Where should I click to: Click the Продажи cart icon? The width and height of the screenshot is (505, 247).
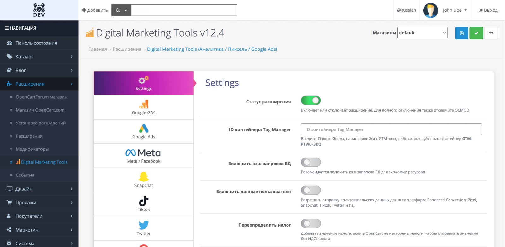9,203
